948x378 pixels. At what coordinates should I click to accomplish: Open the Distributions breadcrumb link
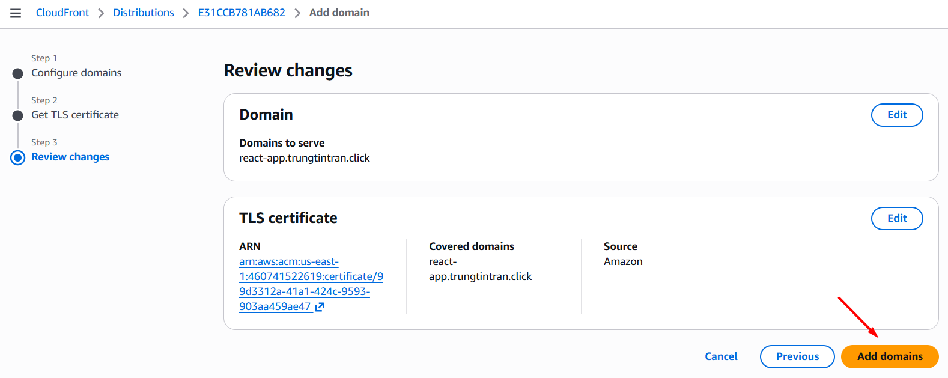pos(144,13)
